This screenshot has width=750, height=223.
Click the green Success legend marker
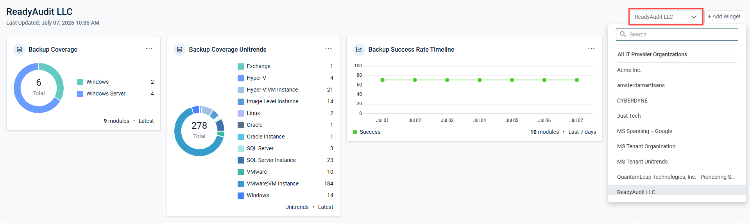click(x=355, y=132)
